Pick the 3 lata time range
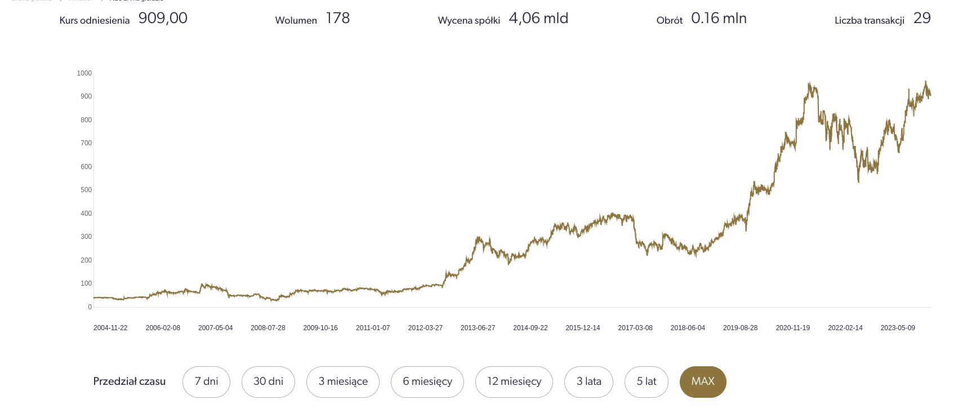The height and width of the screenshot is (413, 976). [x=589, y=381]
